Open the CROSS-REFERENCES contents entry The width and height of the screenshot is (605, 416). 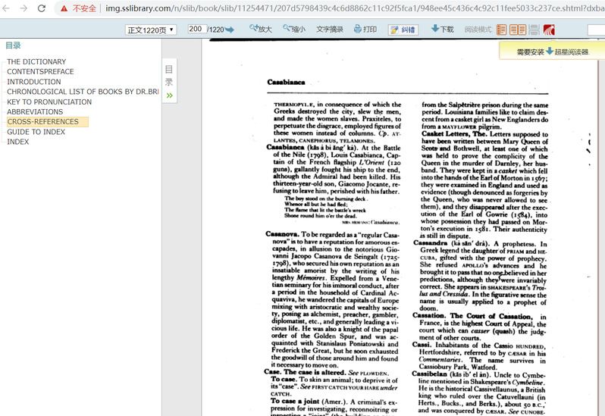43,122
